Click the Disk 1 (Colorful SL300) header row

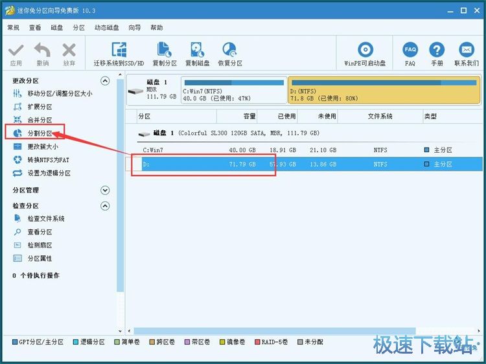coord(229,133)
